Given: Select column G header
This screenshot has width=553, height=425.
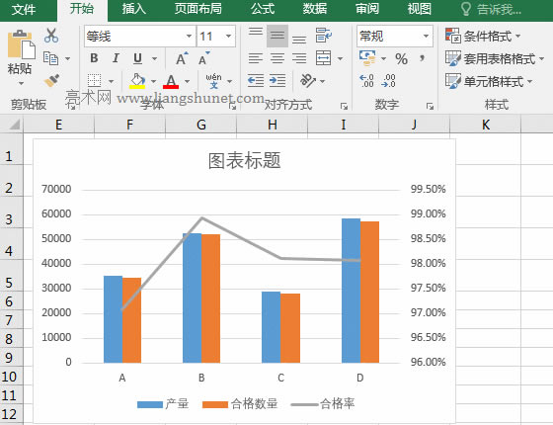Looking at the screenshot, I should coord(201,125).
